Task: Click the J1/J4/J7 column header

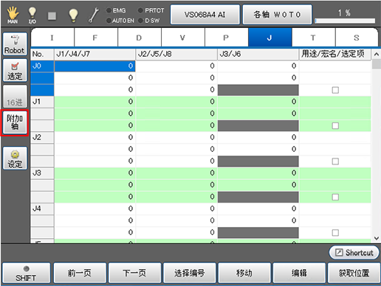Action: [95, 54]
